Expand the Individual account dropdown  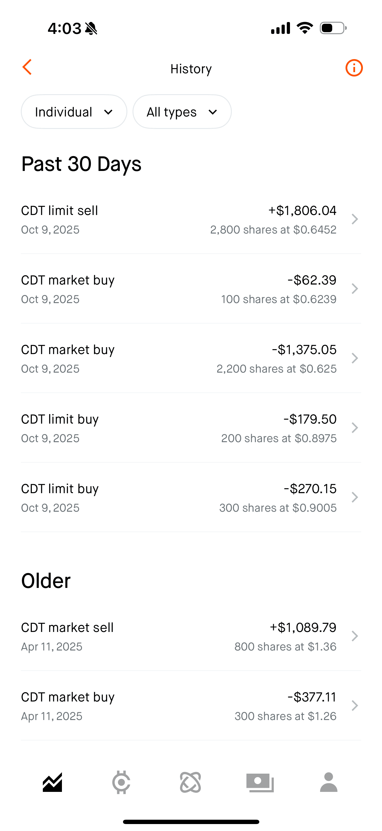click(74, 112)
